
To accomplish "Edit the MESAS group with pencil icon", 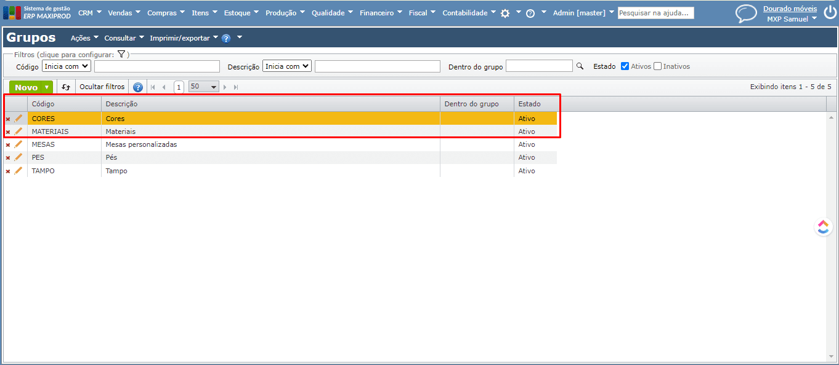I will (x=18, y=144).
